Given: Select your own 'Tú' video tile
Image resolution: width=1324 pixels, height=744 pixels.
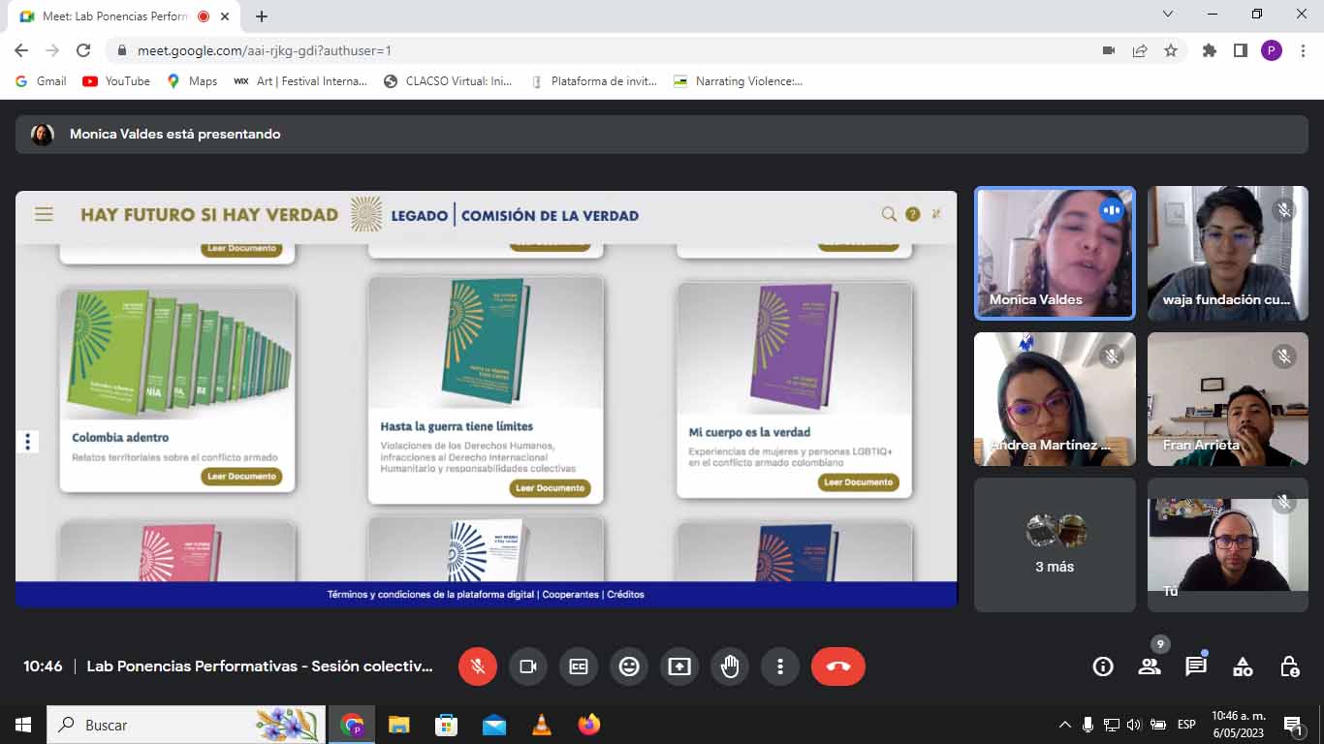Looking at the screenshot, I should [1228, 544].
